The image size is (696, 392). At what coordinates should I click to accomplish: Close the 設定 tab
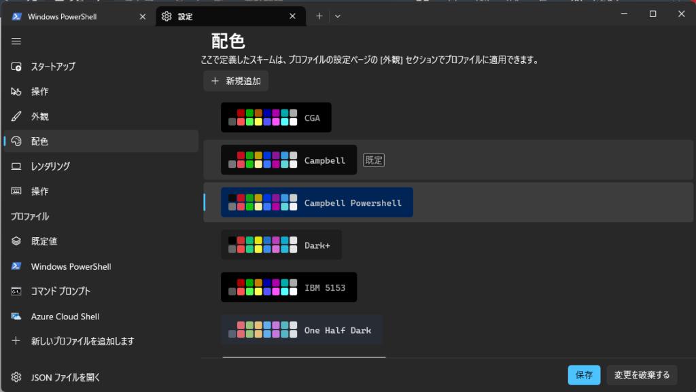point(292,16)
